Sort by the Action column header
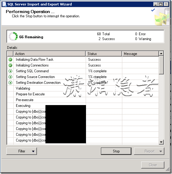The width and height of the screenshot is (172, 174). pos(49,54)
